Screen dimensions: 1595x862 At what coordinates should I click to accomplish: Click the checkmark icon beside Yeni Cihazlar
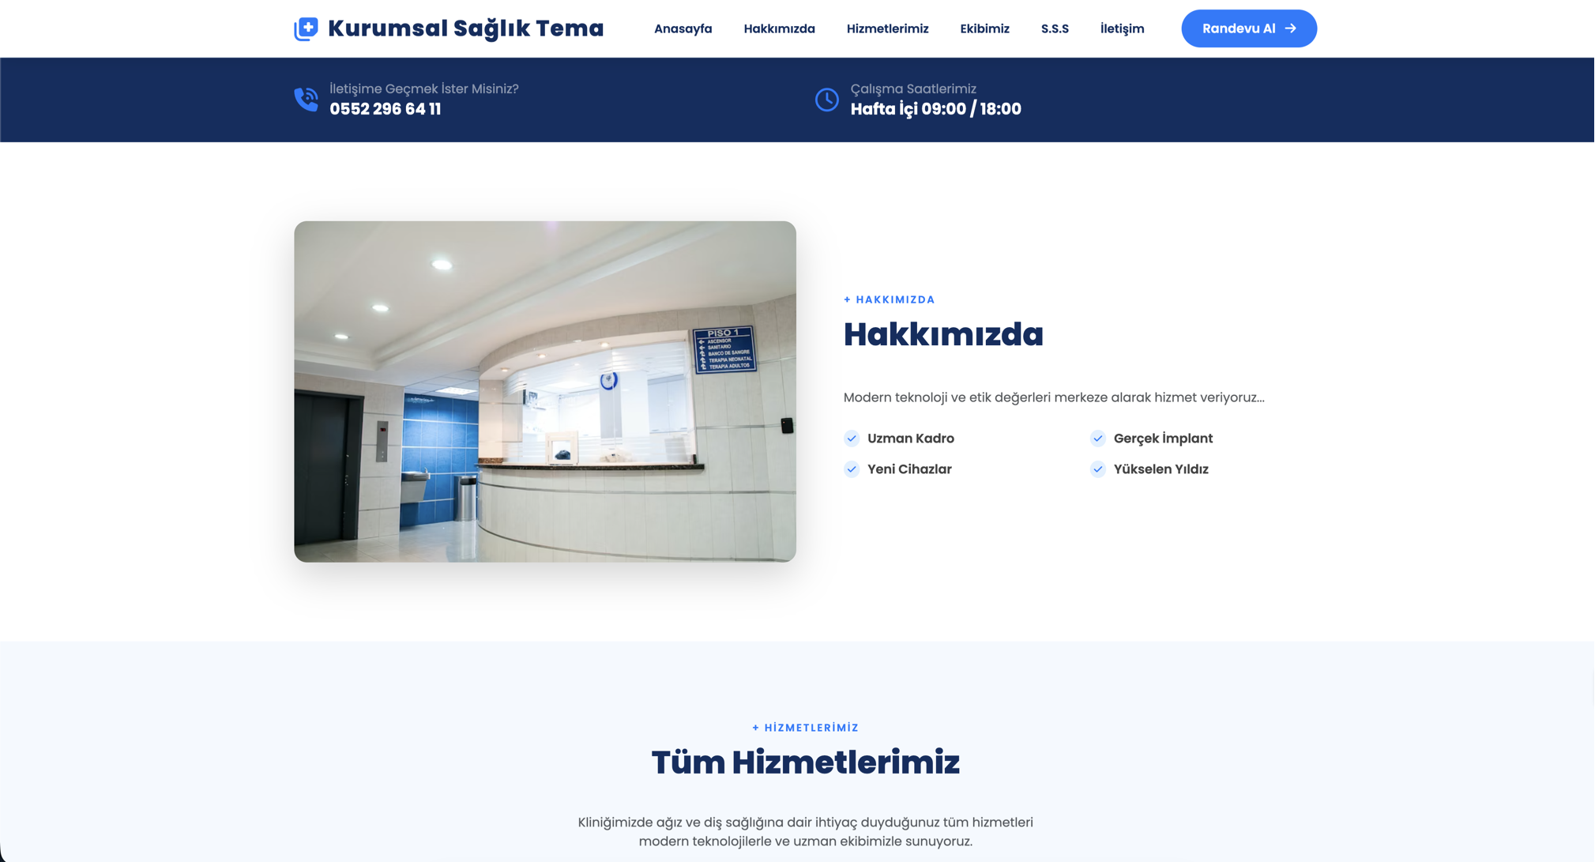click(852, 469)
